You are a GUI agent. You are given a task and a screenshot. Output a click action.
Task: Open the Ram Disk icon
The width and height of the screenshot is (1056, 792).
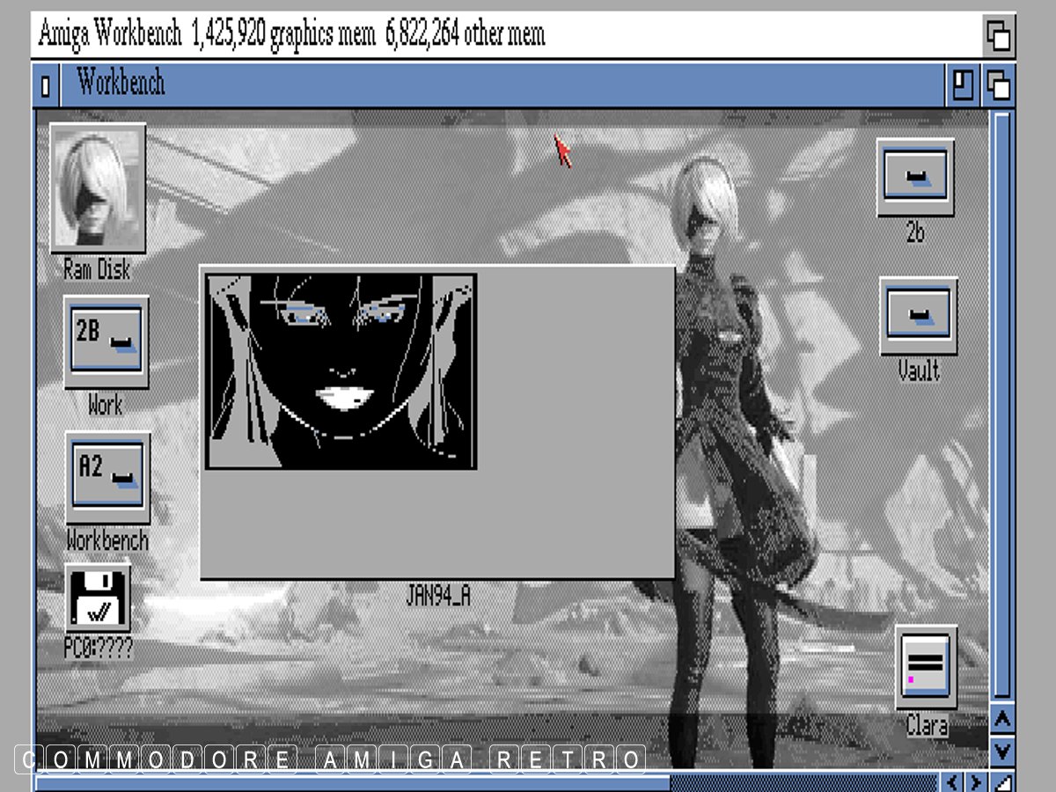(x=97, y=188)
